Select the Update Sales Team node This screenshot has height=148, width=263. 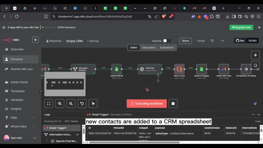pos(224,69)
